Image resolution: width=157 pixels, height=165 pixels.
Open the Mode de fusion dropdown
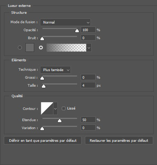pos(65,22)
